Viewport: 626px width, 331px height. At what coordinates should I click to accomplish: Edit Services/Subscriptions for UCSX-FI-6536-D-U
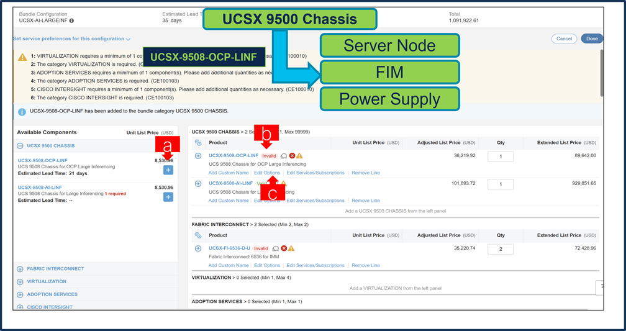click(x=315, y=265)
